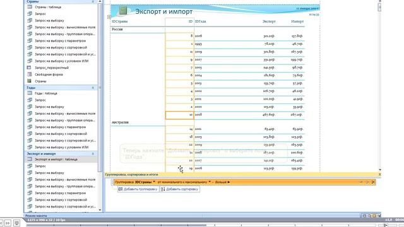Click icon of 'Запрос на выборку' in Экспорт и импорт group
Image resolution: width=404 pixels, height=227 pixels.
point(30,173)
